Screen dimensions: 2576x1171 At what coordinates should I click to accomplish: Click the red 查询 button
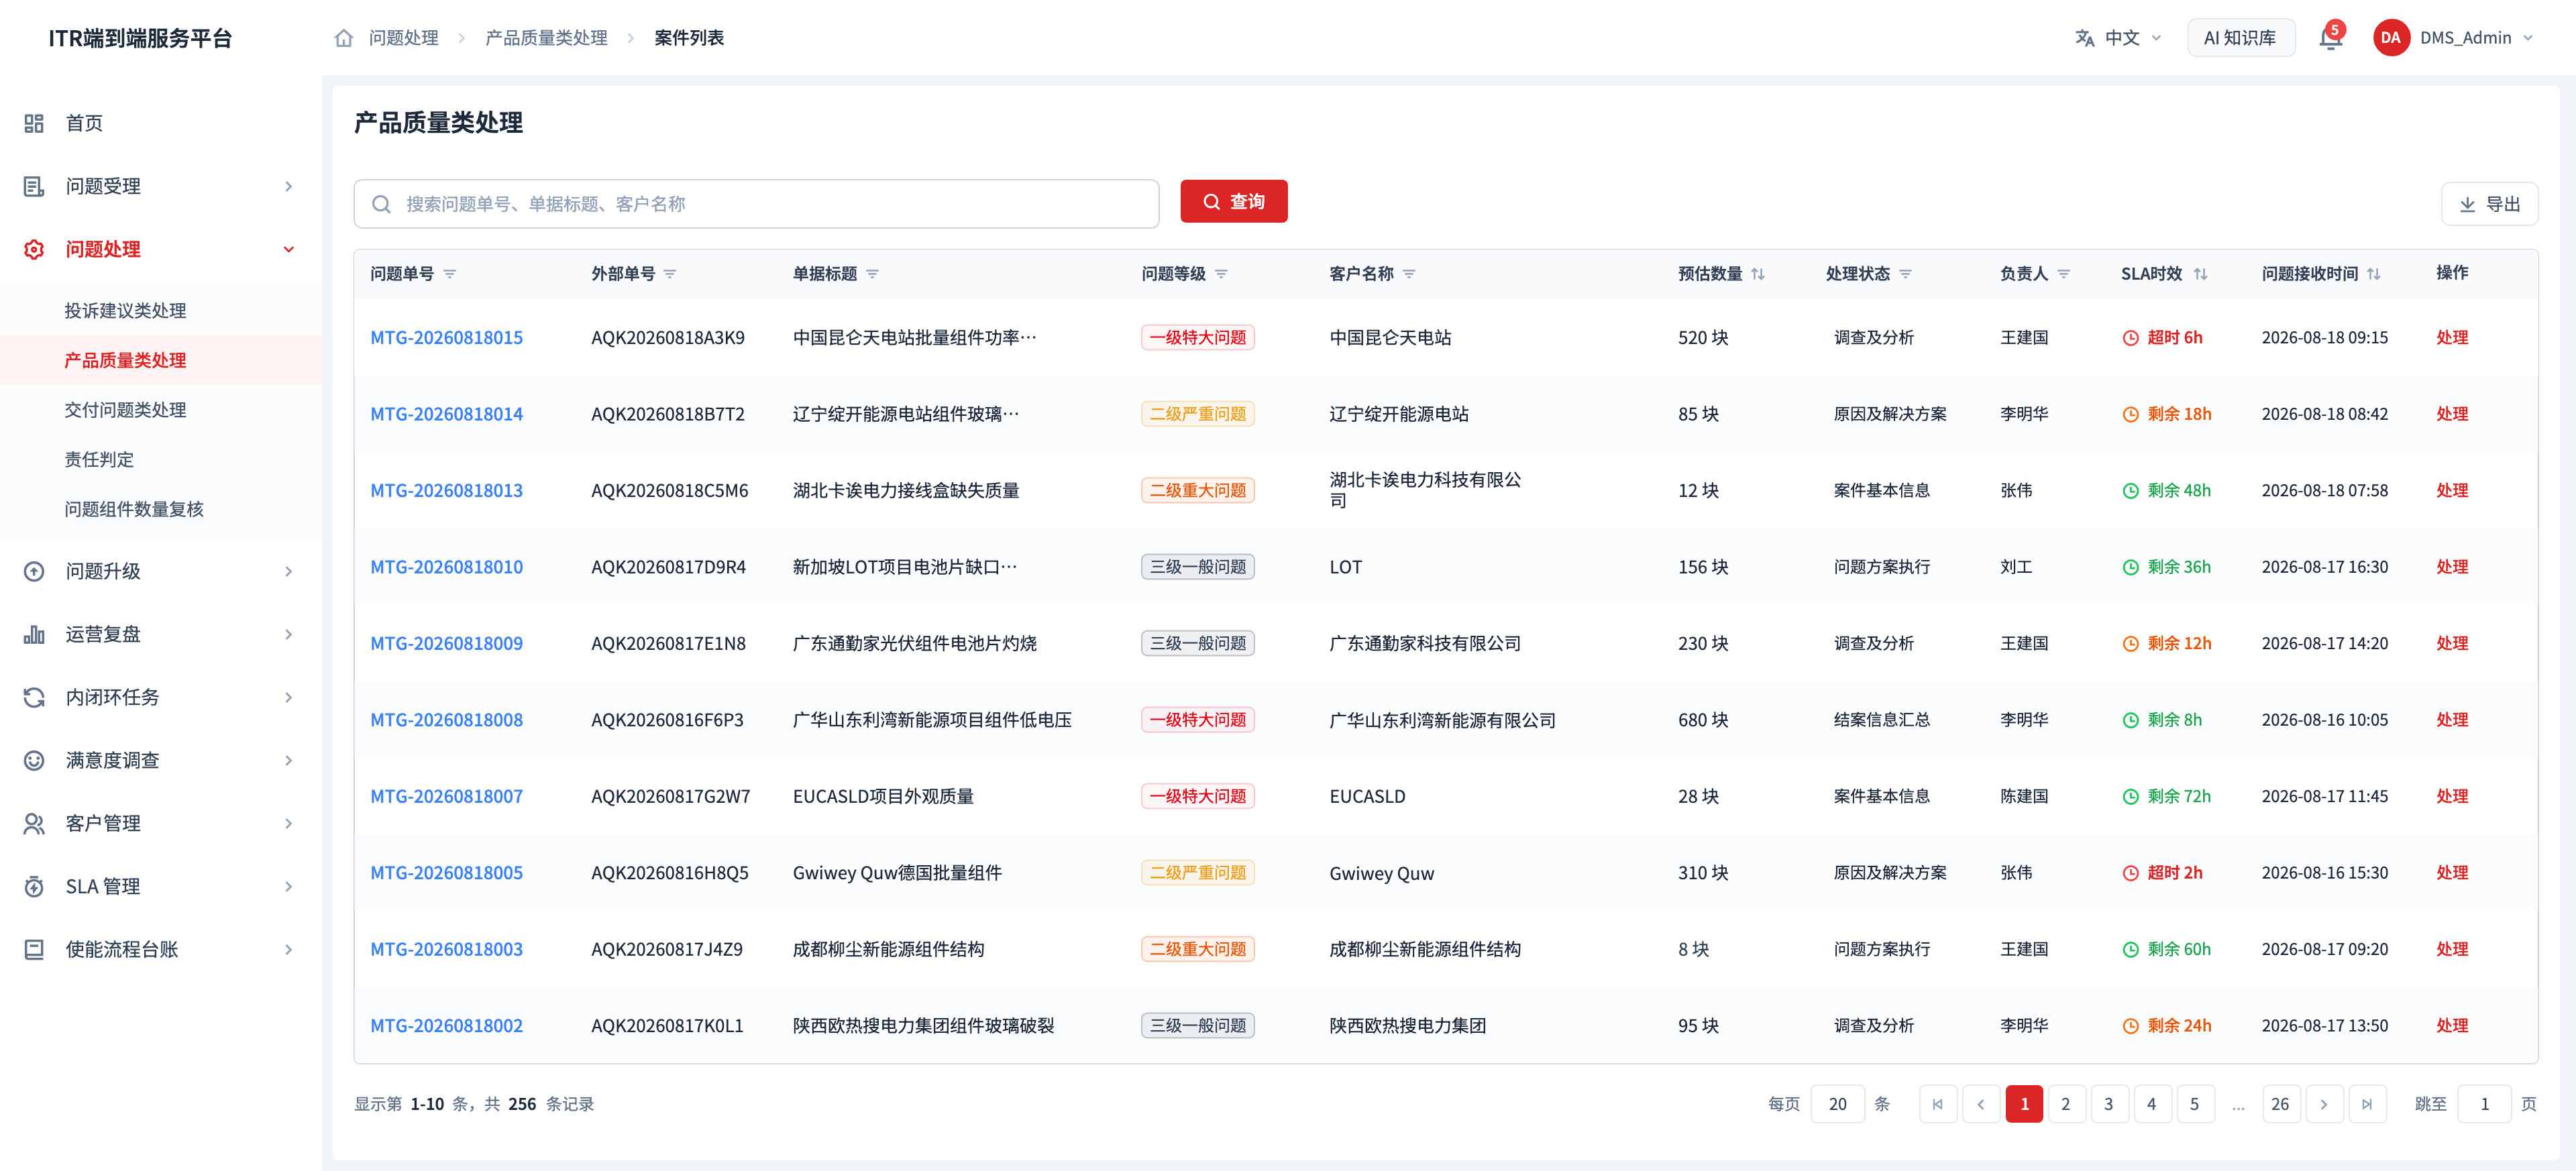coord(1233,202)
